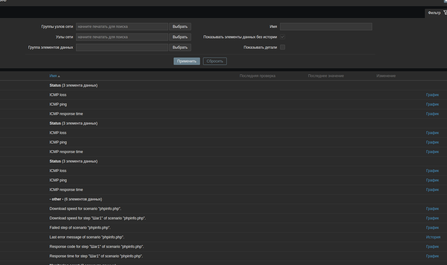Click the 'Группа элементов данных' text field
447x265 pixels.
(x=122, y=47)
